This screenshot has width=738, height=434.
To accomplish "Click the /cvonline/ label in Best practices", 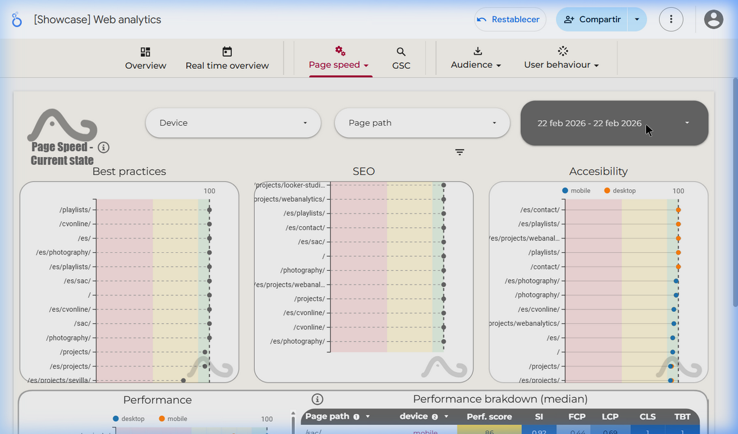I will (75, 224).
